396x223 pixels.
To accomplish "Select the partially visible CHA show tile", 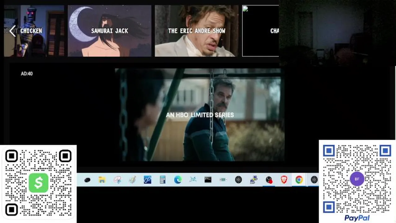I will pos(261,31).
